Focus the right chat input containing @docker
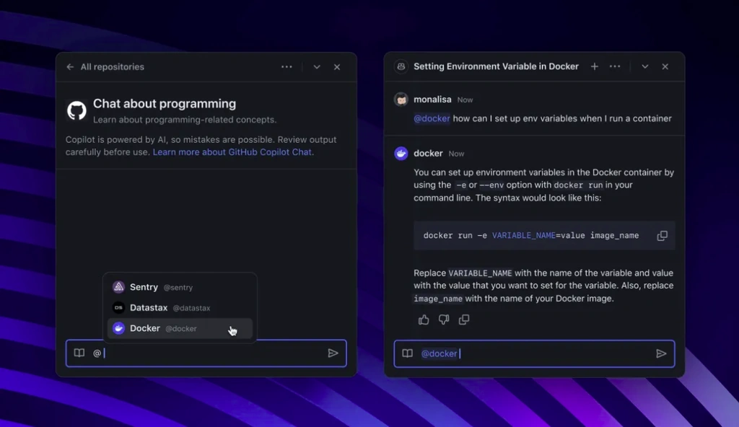 (x=534, y=353)
